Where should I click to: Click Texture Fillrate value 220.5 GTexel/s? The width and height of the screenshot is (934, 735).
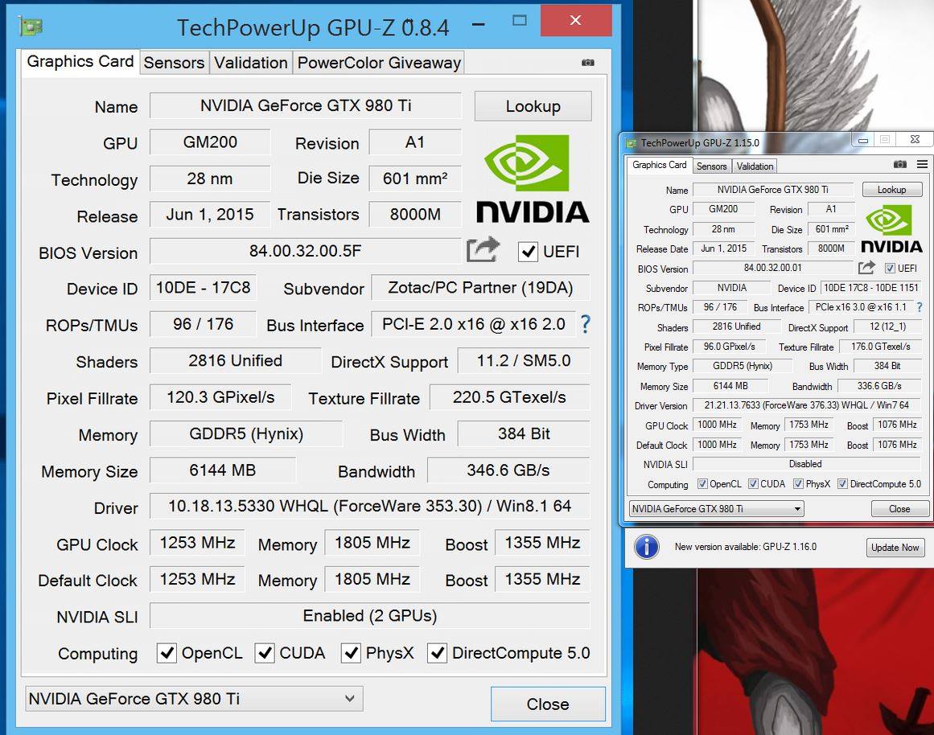pyautogui.click(x=509, y=397)
